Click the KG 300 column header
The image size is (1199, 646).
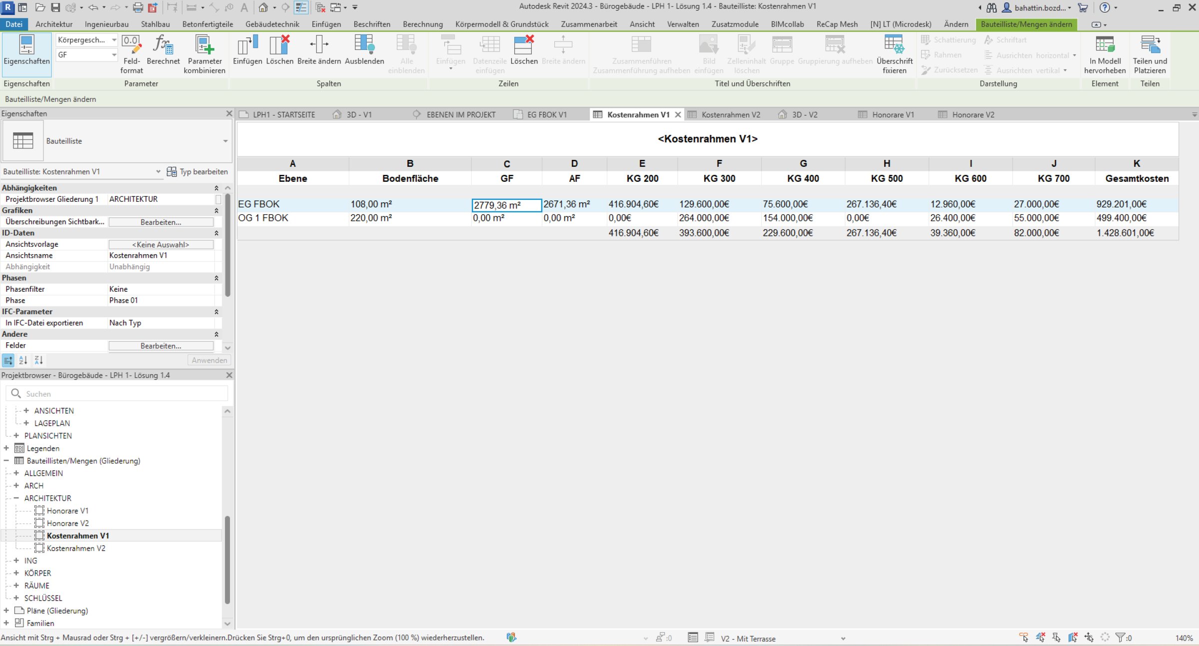click(x=719, y=178)
